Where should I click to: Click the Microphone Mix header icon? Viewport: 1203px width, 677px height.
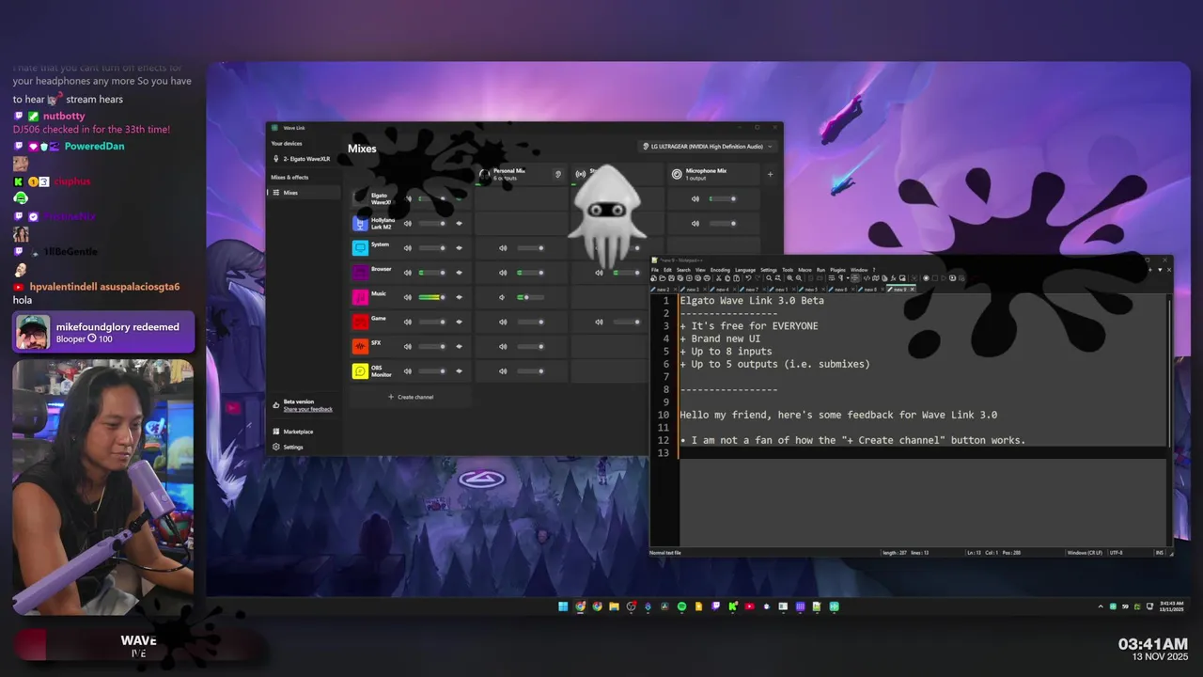pyautogui.click(x=677, y=174)
